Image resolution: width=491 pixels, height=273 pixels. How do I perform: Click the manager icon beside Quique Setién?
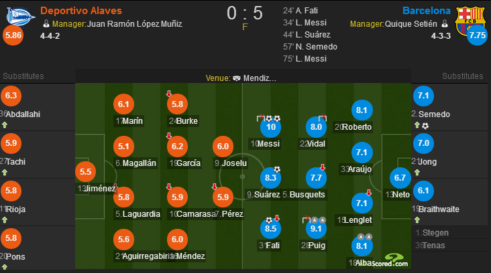pos(445,23)
